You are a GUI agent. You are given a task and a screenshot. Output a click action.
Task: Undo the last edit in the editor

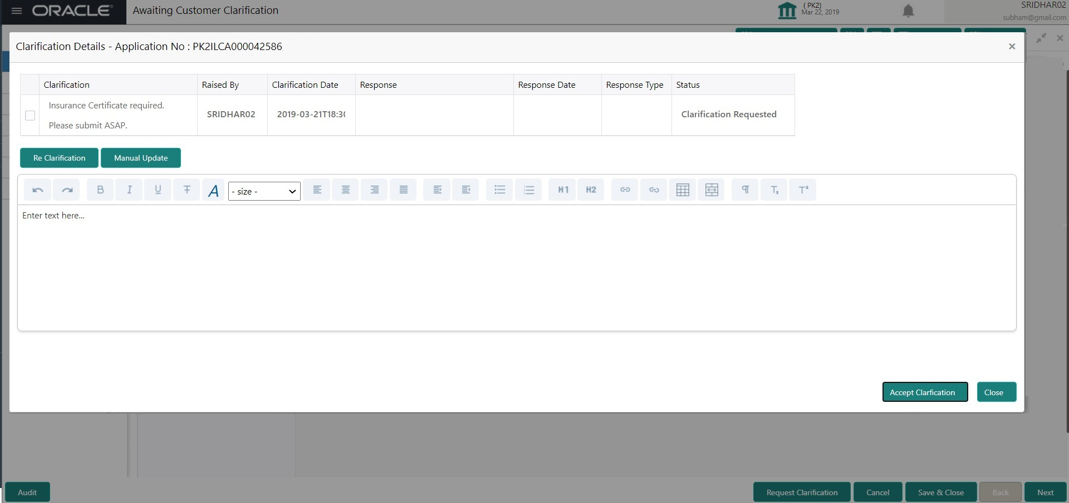[38, 190]
